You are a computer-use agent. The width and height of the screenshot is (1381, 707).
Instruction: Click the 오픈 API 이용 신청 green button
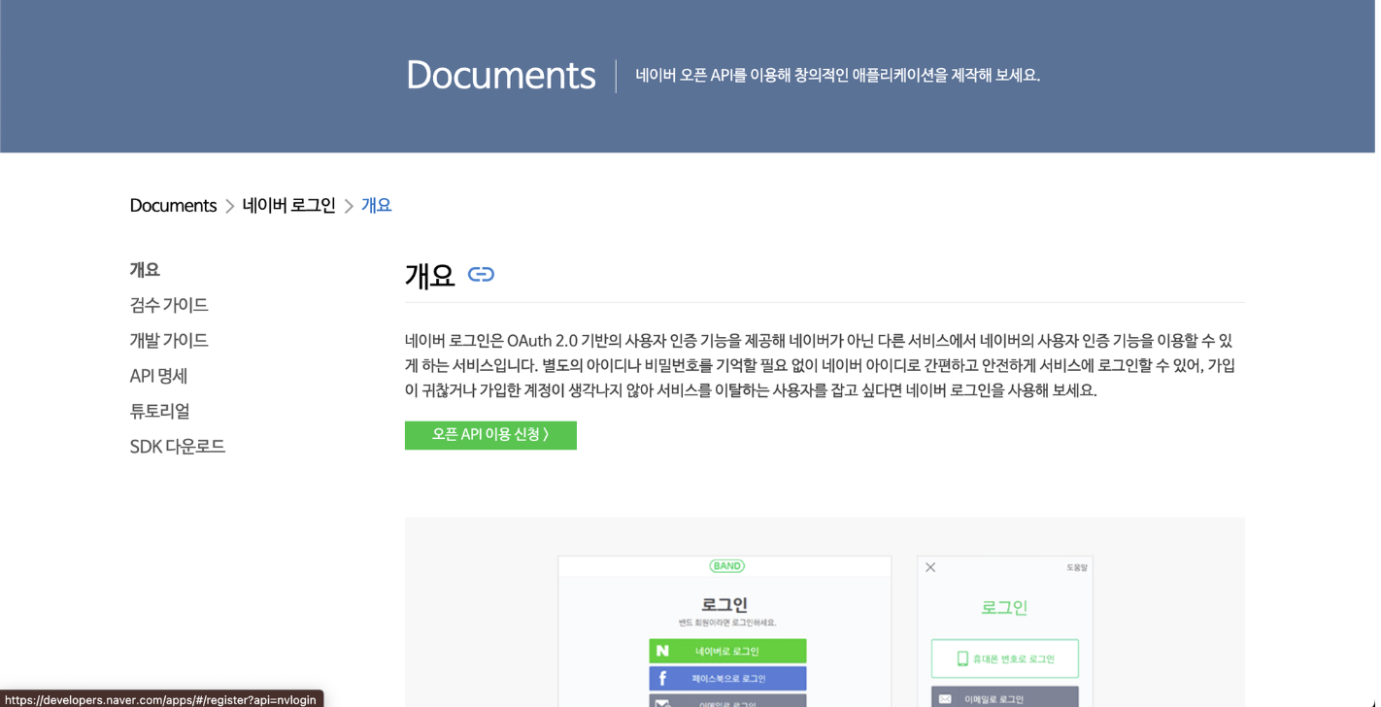click(492, 437)
